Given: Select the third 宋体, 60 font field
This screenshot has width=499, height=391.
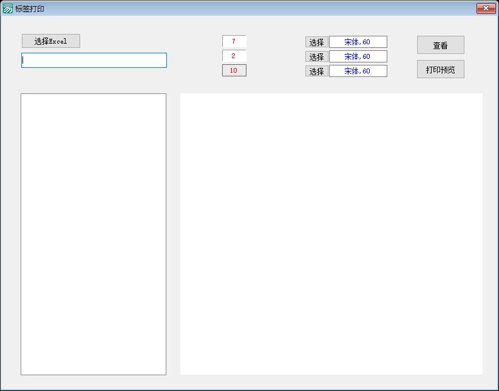Looking at the screenshot, I should pyautogui.click(x=358, y=71).
